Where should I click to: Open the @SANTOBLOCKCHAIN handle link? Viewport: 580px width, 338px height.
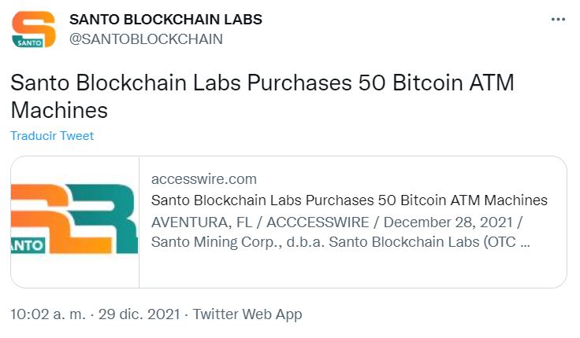pos(146,39)
